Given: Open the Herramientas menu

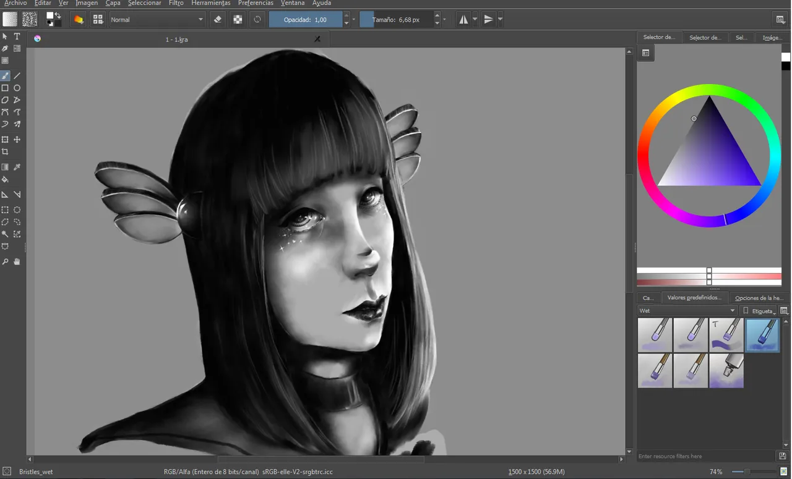Looking at the screenshot, I should pyautogui.click(x=210, y=3).
